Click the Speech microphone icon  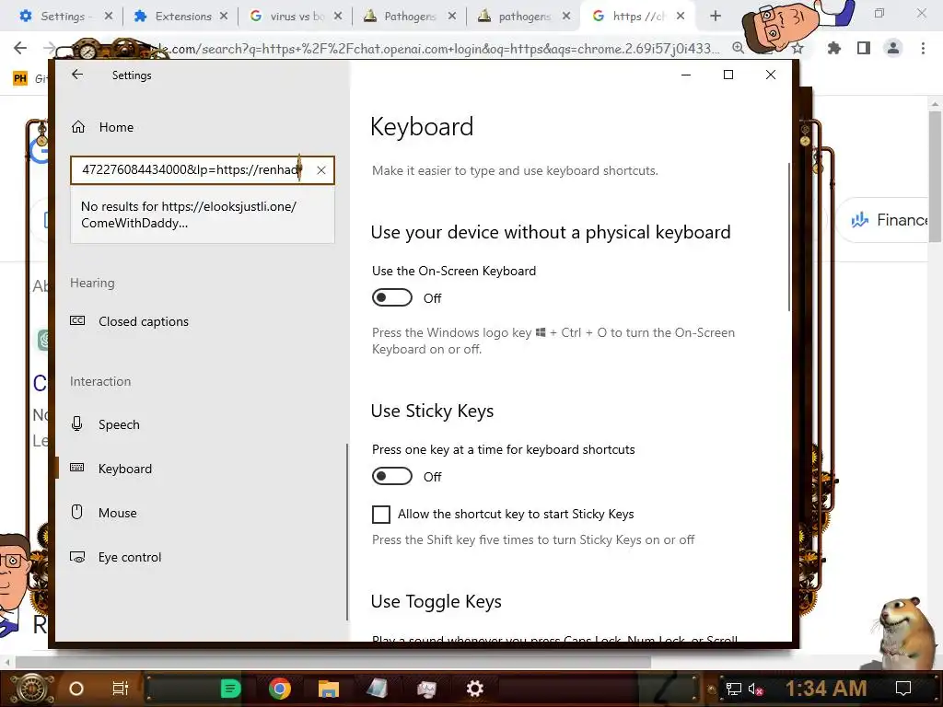click(x=77, y=423)
